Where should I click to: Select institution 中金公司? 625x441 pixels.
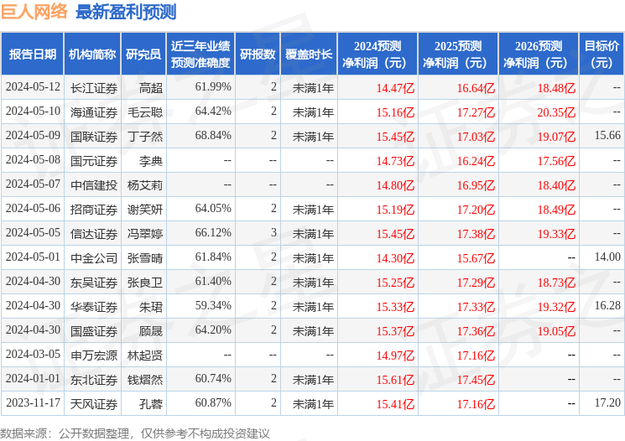94,258
